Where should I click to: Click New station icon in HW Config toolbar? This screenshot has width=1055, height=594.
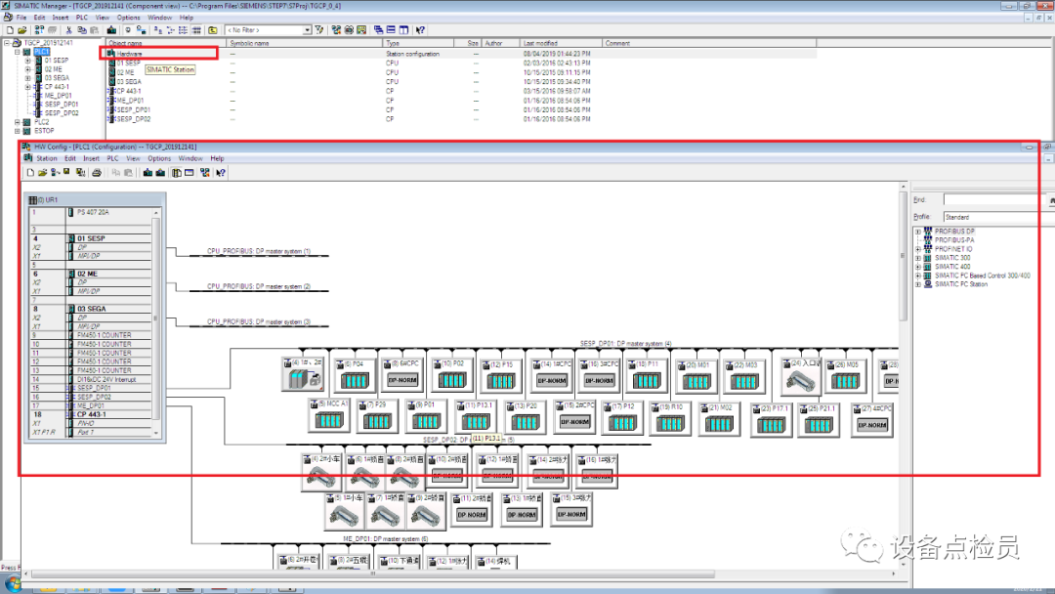[x=30, y=173]
